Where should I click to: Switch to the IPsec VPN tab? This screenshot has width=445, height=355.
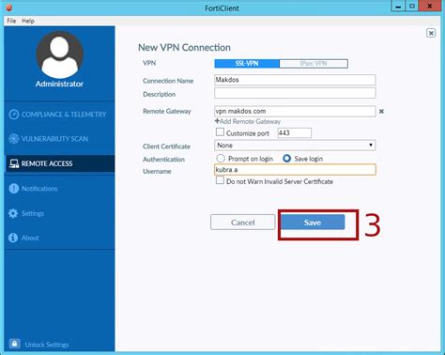click(314, 64)
